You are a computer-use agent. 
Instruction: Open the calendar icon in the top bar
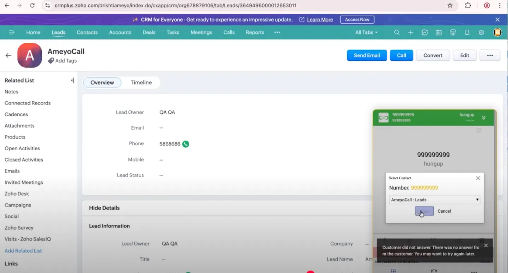(x=439, y=32)
